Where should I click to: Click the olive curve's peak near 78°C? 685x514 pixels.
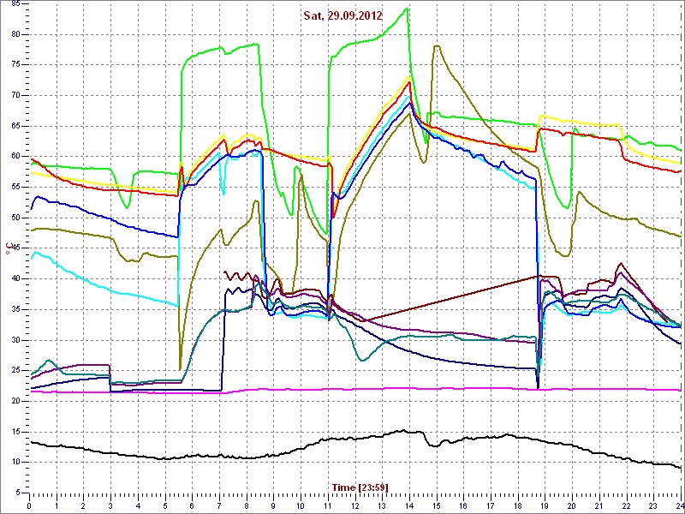click(437, 46)
